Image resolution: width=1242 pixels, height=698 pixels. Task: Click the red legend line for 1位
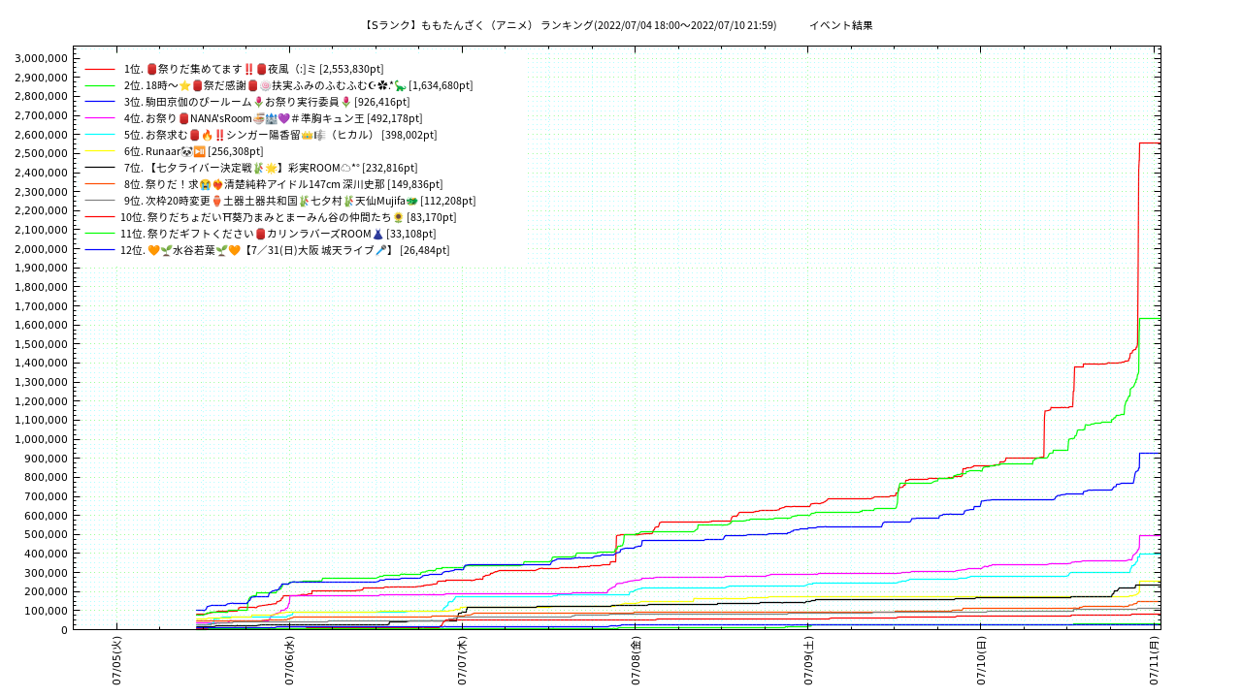tap(100, 69)
